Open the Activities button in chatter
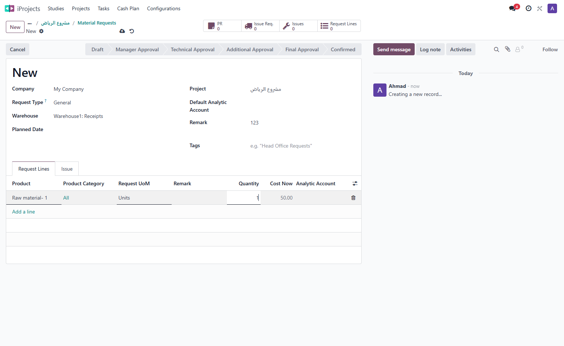Screen dimensions: 564x346 [461, 49]
